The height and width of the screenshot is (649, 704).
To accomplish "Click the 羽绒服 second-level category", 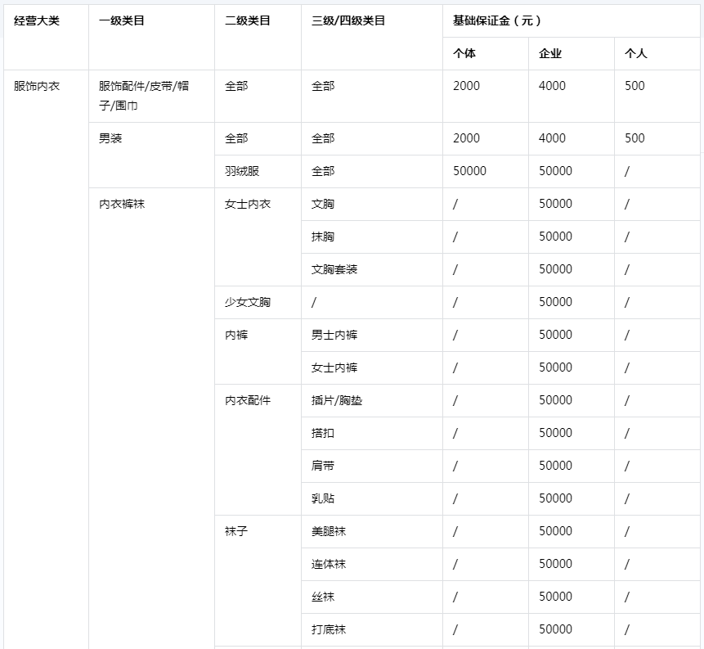I will click(242, 171).
